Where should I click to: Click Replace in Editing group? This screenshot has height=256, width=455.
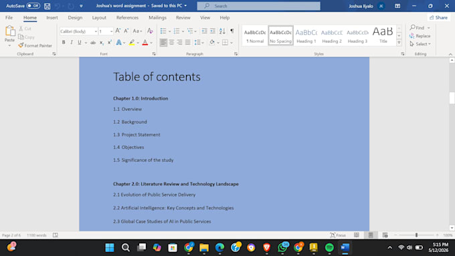click(x=420, y=36)
